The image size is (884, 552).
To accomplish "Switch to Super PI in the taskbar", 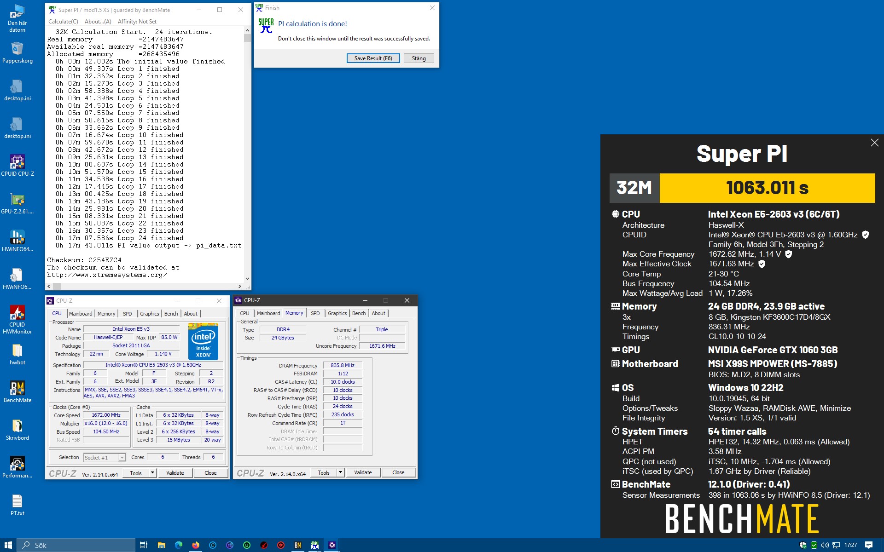I will [315, 545].
